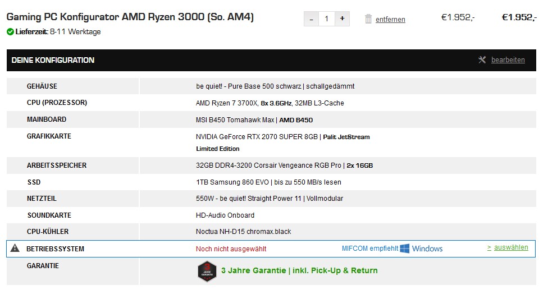Click the Lieferzeit 8-11 Werktage text
Screen dimensions: 557x299
58,31
